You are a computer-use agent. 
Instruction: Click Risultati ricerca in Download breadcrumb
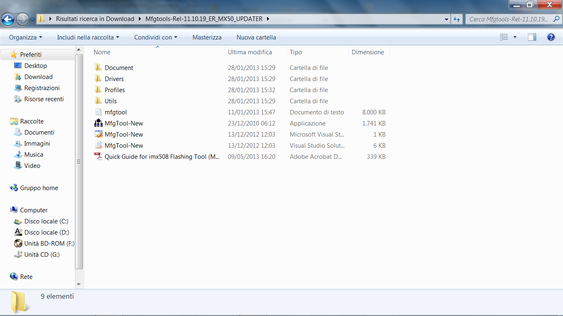coord(95,19)
